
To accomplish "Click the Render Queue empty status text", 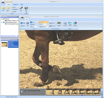I will point(12,97).
